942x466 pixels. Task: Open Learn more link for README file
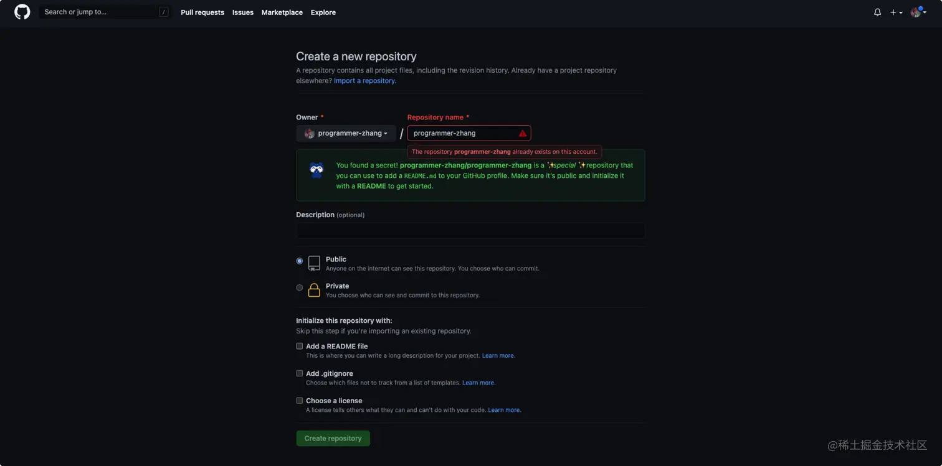[x=498, y=356]
